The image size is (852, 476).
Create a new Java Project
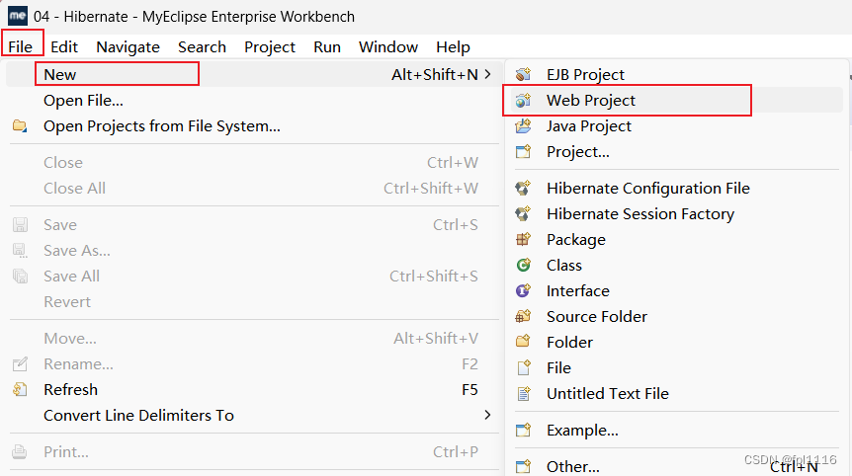675,126
